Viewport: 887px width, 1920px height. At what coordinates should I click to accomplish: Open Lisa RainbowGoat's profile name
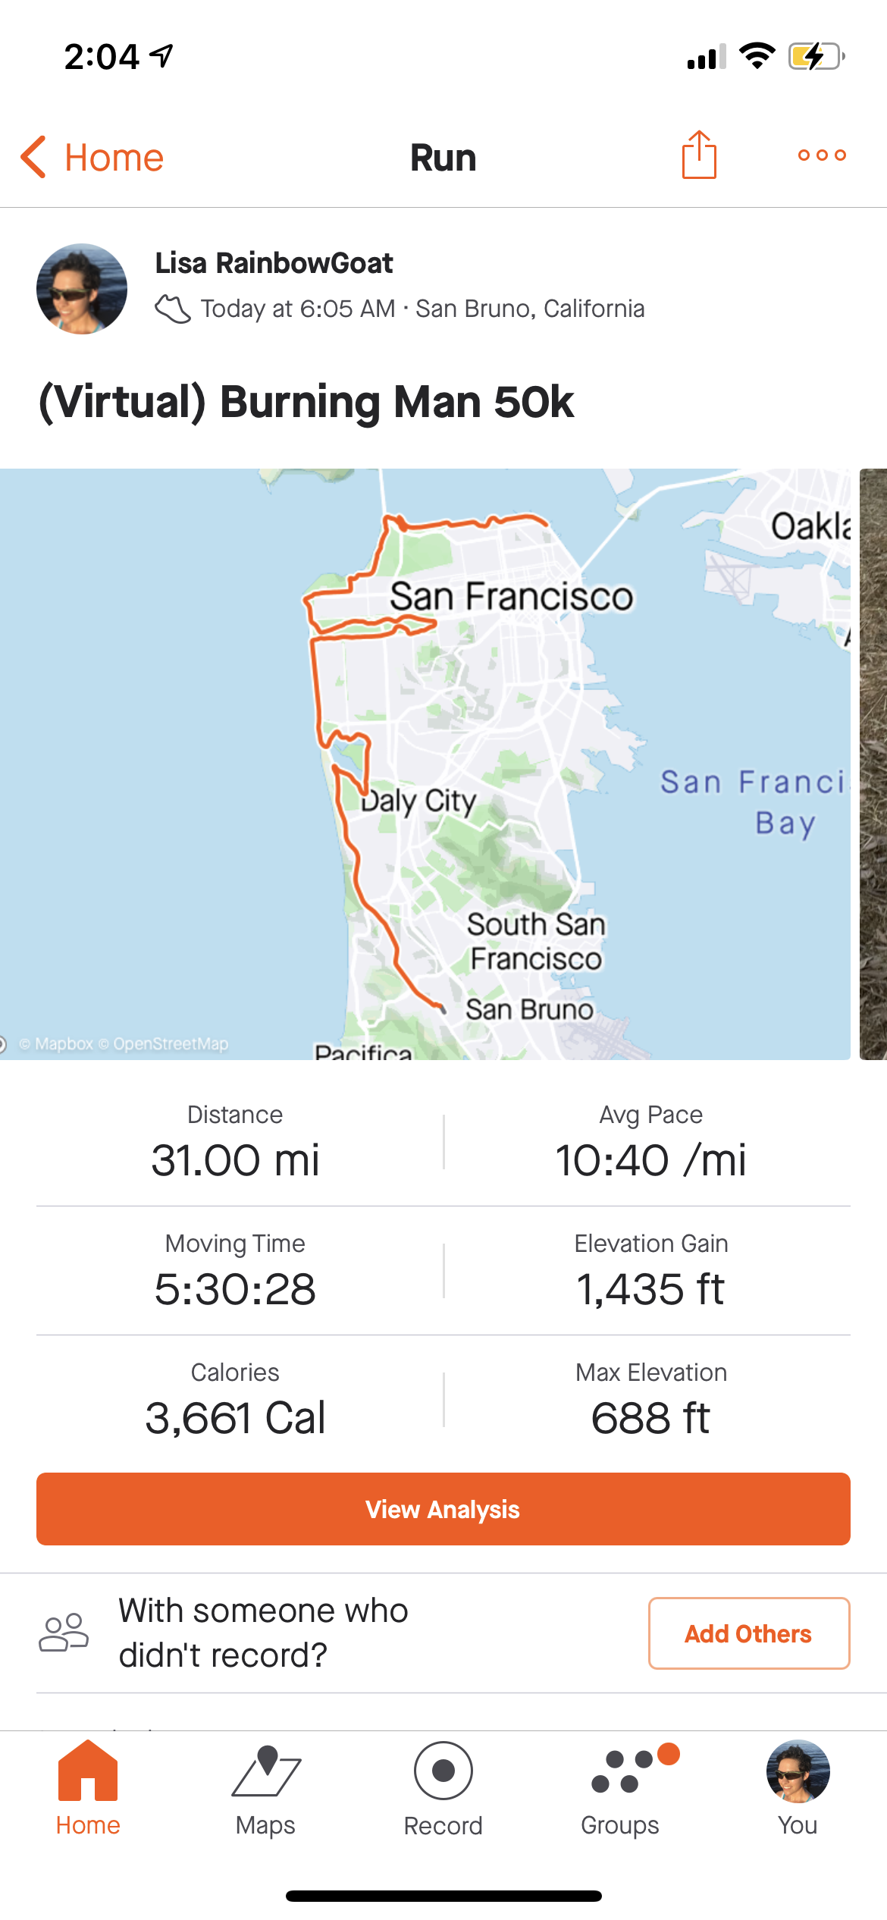[274, 263]
